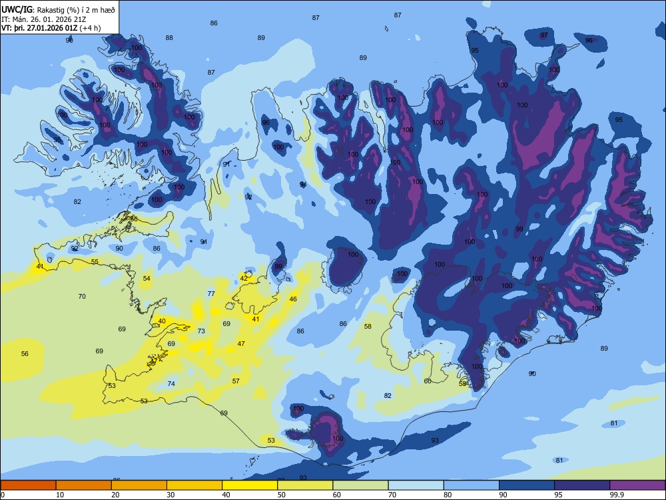Click the 90–95 medium blue legend swatch
666x500 pixels.
click(x=527, y=485)
